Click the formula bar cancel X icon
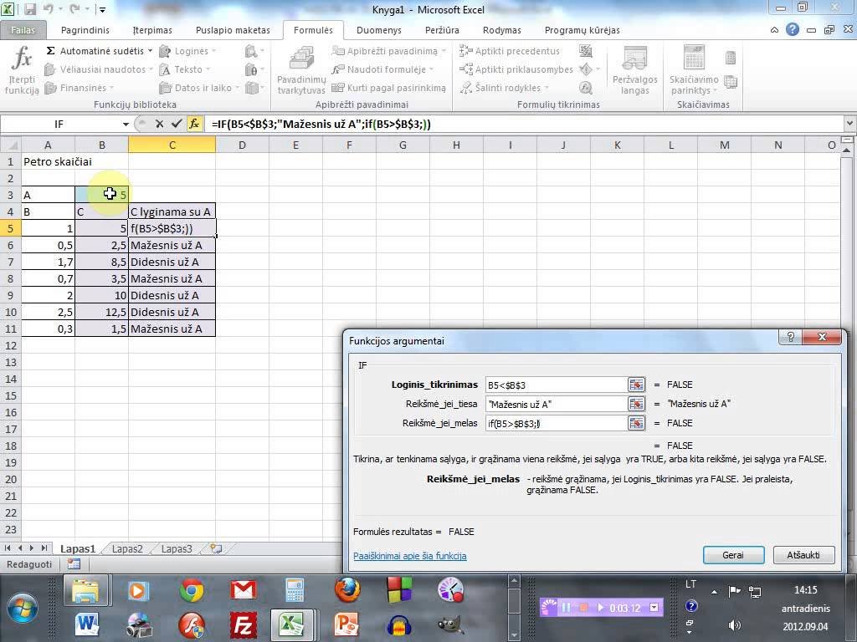Image resolution: width=857 pixels, height=642 pixels. [159, 124]
